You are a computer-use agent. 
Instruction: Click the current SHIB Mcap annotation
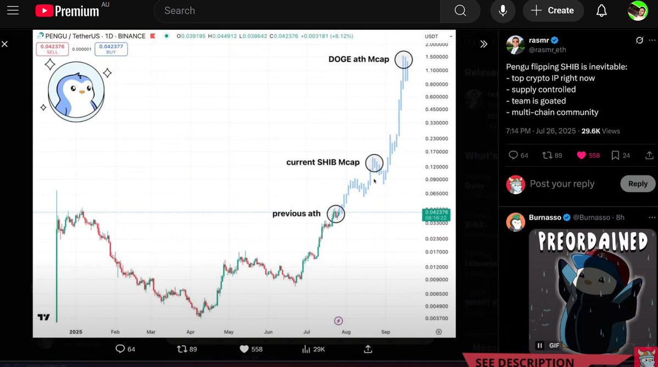tap(323, 163)
